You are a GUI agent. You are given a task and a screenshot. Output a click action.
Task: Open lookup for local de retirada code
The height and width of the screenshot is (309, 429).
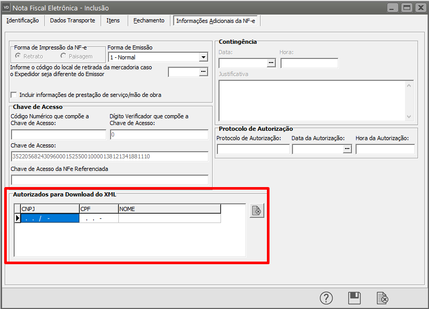203,72
